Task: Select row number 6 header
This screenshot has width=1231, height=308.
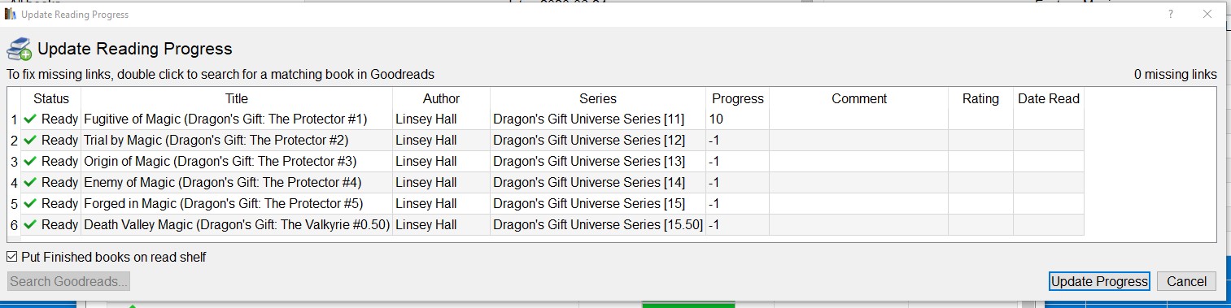Action: coord(14,225)
